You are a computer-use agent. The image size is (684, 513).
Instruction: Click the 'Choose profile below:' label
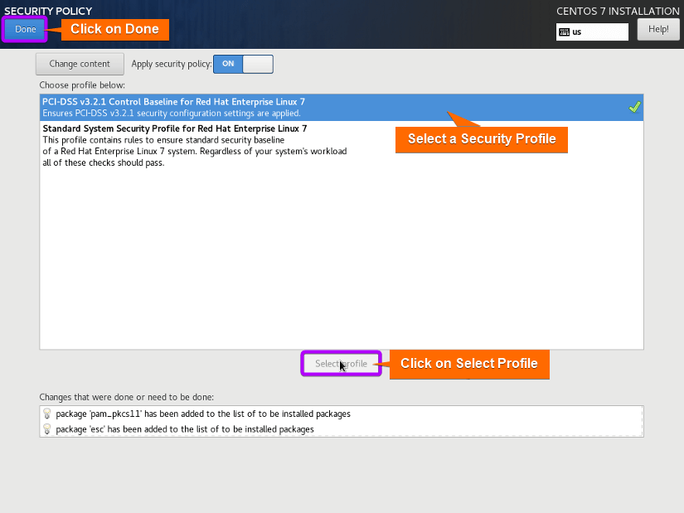point(82,85)
